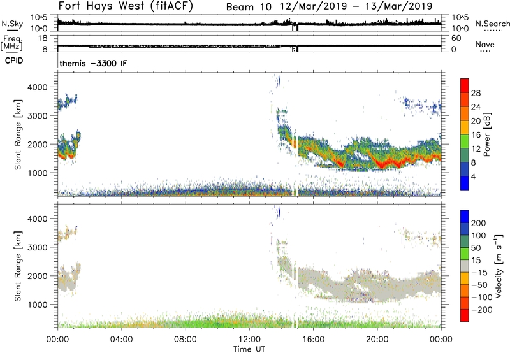The image size is (510, 353).
Task: Click the '08:00' time axis tick label
Action: [x=185, y=340]
